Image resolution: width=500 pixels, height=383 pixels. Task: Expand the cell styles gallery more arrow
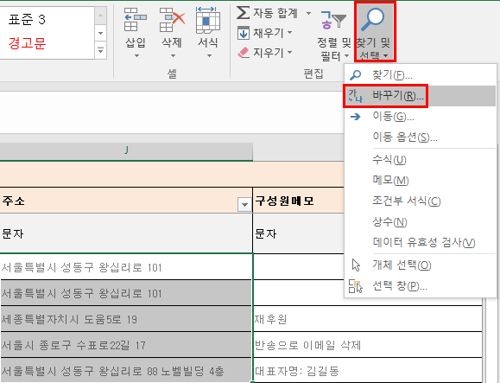[100, 51]
